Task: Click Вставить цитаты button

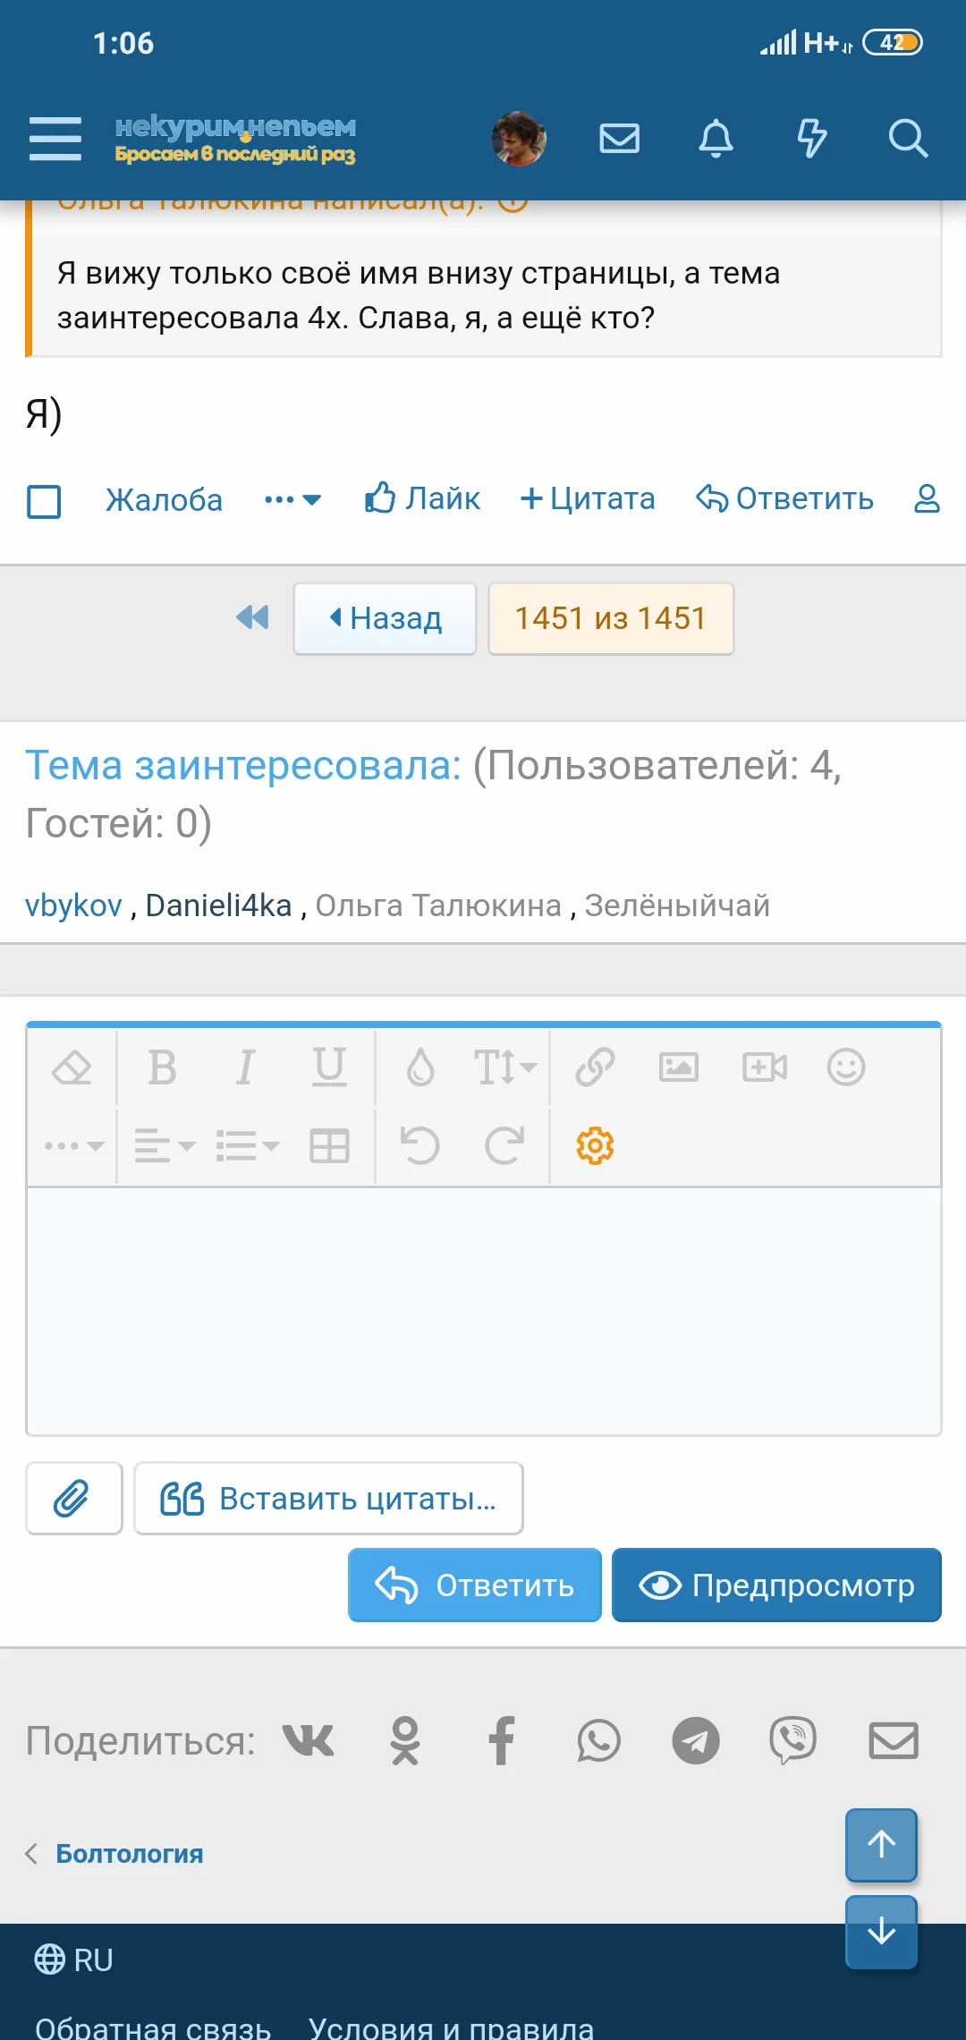Action: [x=329, y=1499]
